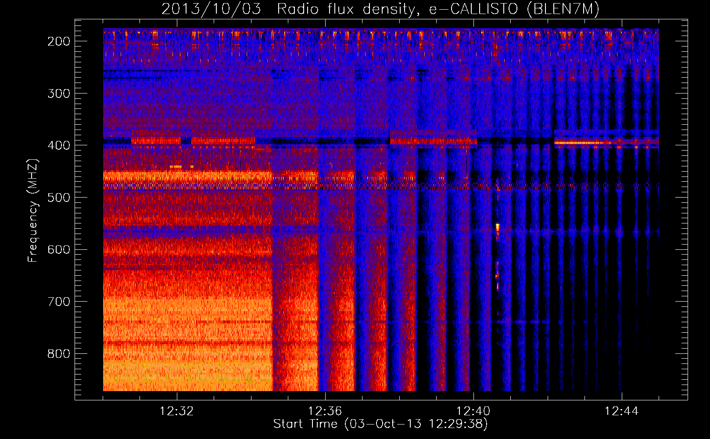Click the 700 frequency tick label

[x=59, y=302]
